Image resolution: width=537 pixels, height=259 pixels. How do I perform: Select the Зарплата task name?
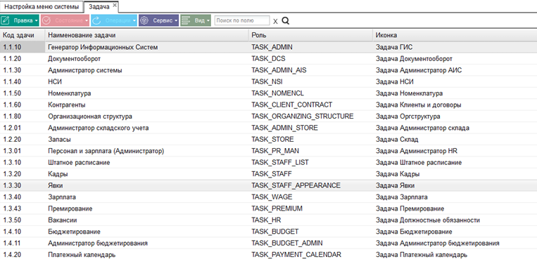pos(62,197)
